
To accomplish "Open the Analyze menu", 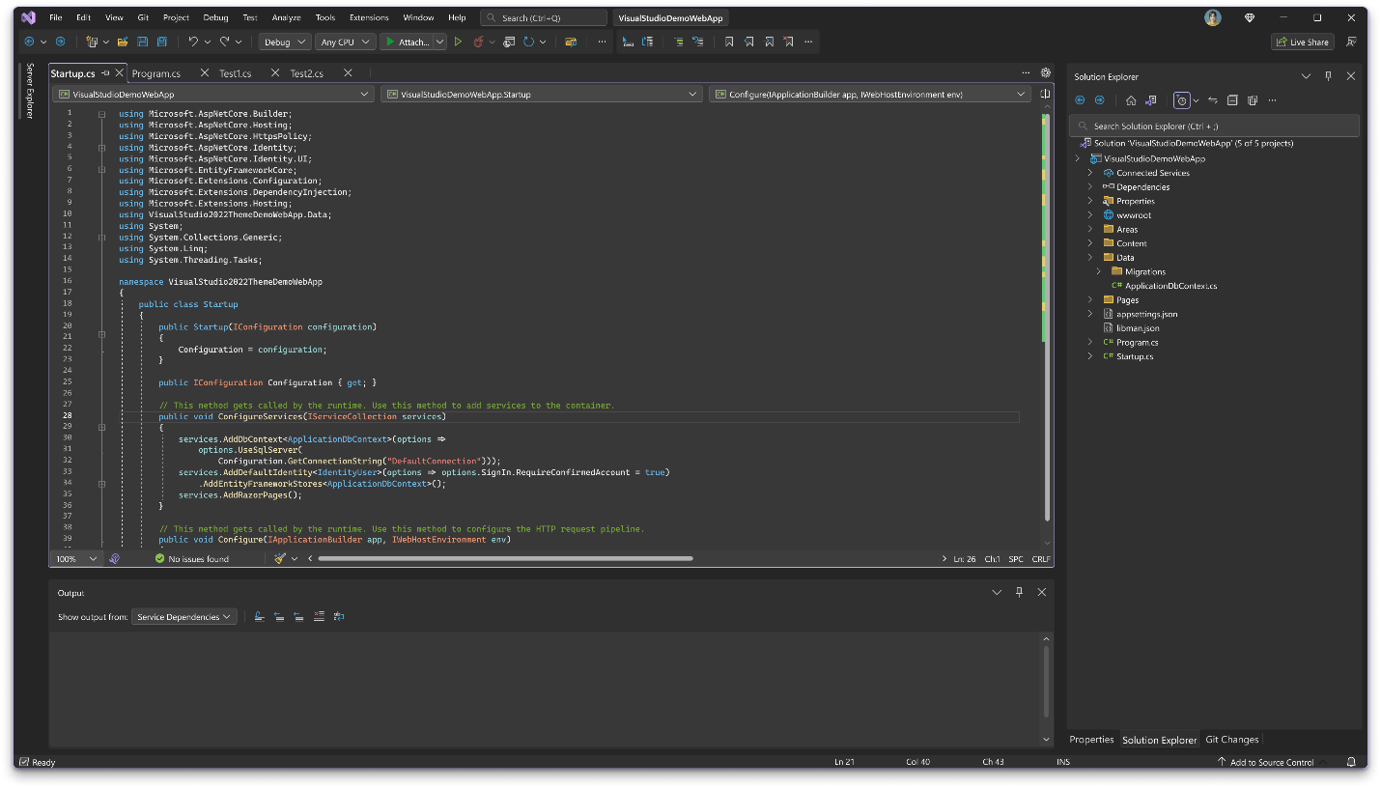I will 286,17.
